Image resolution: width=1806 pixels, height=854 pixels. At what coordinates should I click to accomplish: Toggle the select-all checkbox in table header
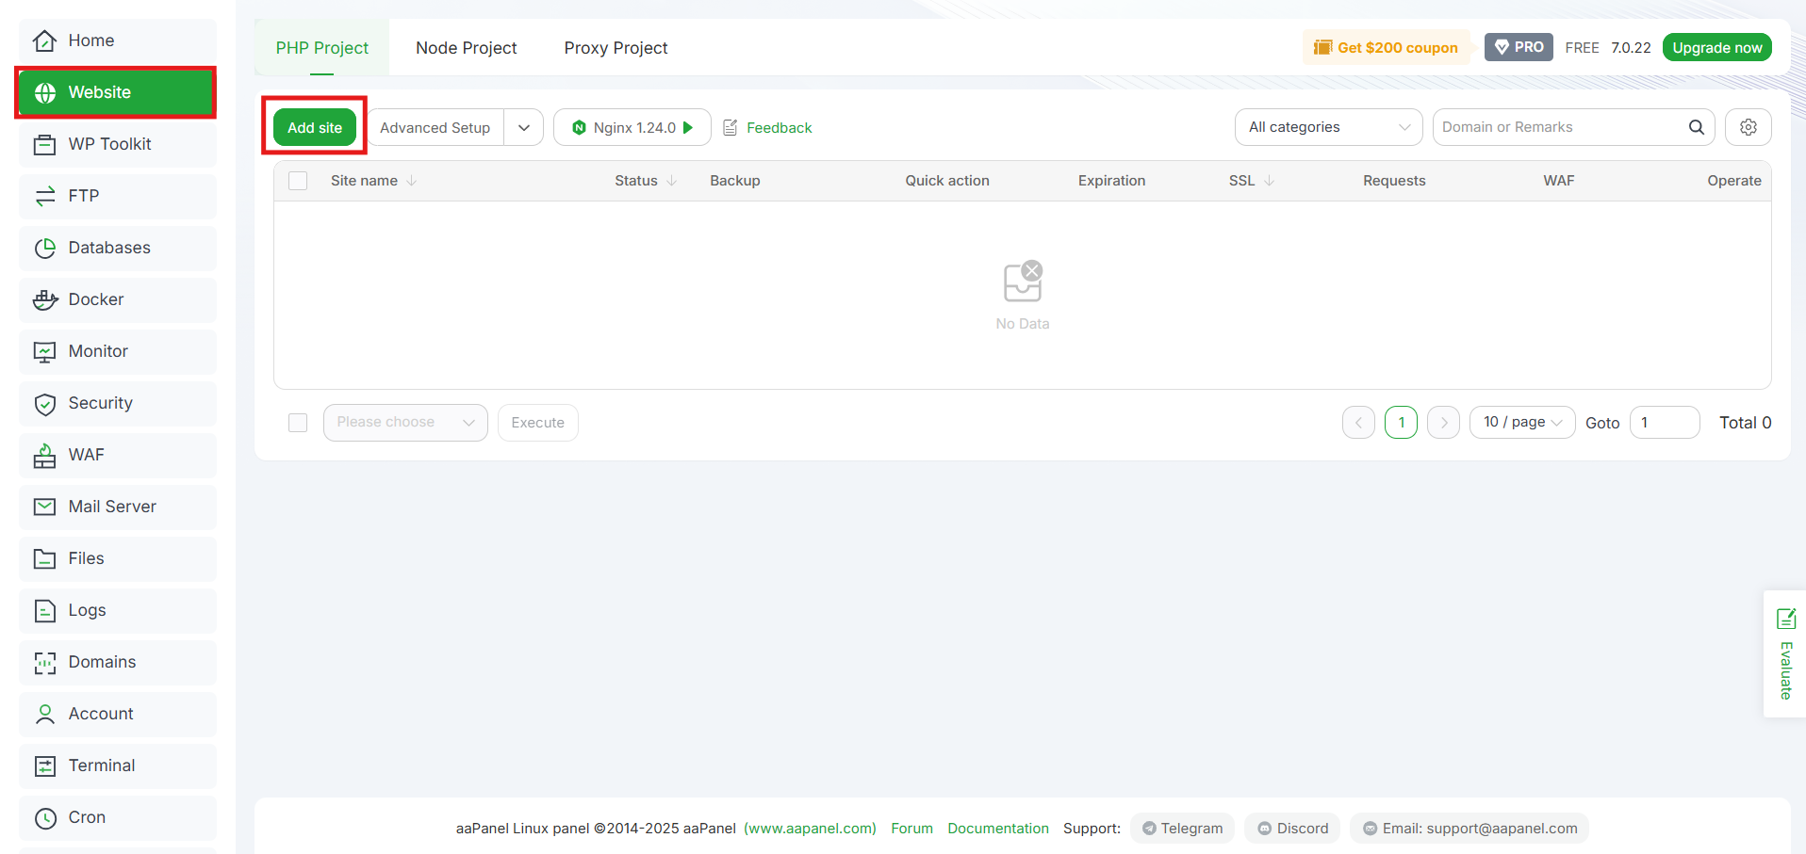point(298,181)
